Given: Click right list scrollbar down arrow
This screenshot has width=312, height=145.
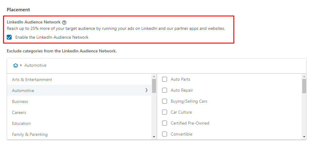Looking at the screenshot, I should (304, 137).
